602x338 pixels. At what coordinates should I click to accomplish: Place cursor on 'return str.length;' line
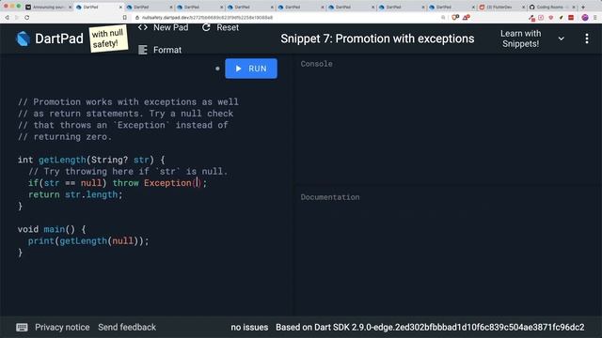click(x=75, y=194)
